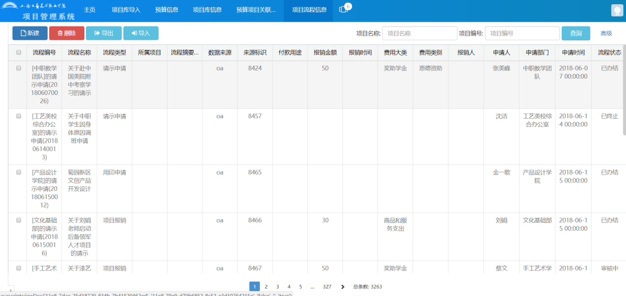Viewport: 626px width, 296px height.
Task: Go to page 4
Action: pos(289,286)
